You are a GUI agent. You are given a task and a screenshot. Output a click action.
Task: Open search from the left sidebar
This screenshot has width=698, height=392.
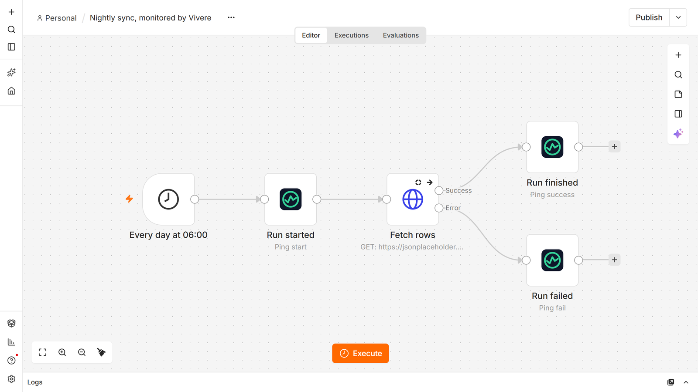tap(11, 29)
